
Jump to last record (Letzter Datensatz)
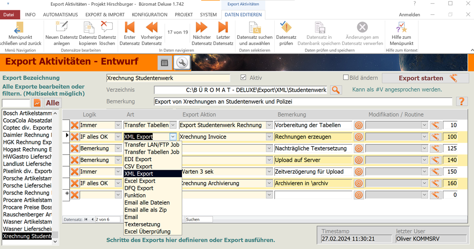(x=223, y=28)
